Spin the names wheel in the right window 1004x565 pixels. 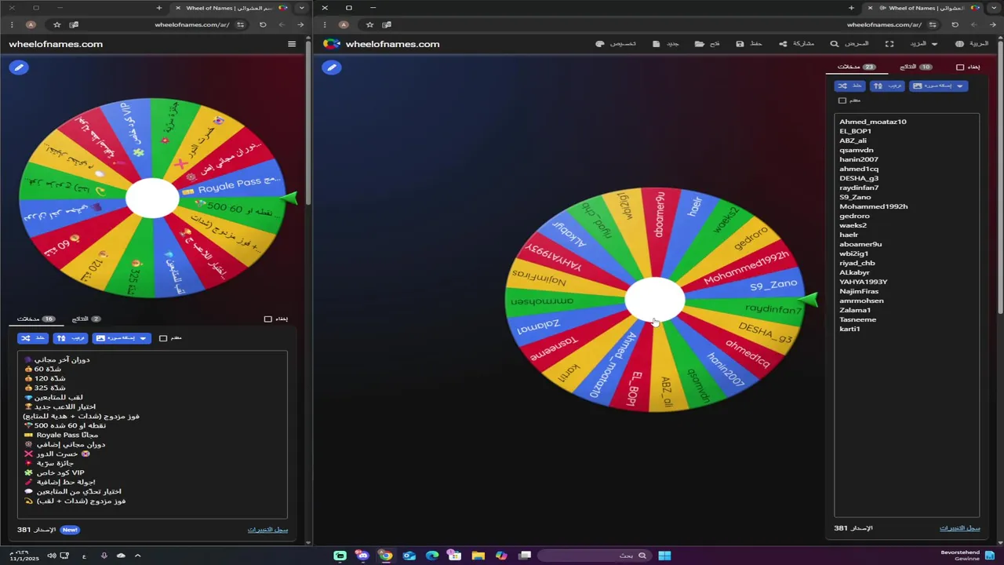pos(655,300)
